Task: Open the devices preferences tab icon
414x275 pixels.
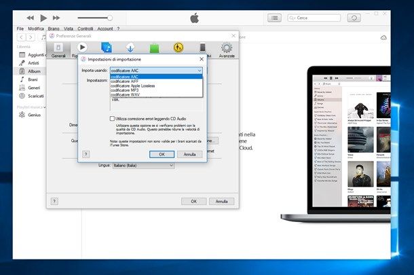Action: (202, 48)
